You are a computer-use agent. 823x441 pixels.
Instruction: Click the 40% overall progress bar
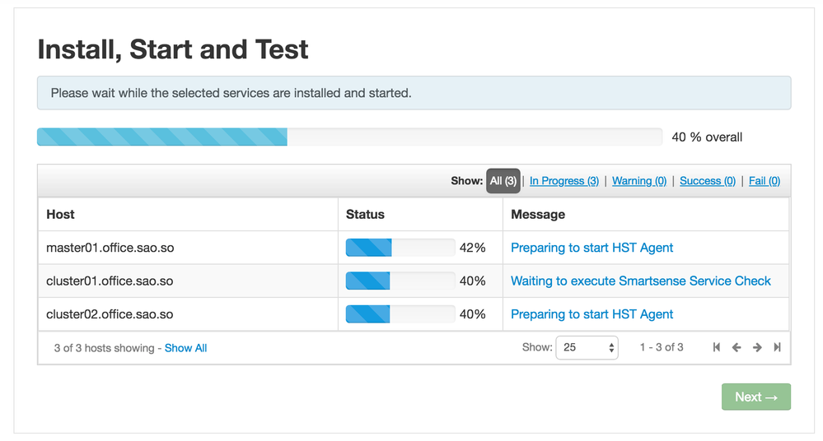[x=349, y=137]
